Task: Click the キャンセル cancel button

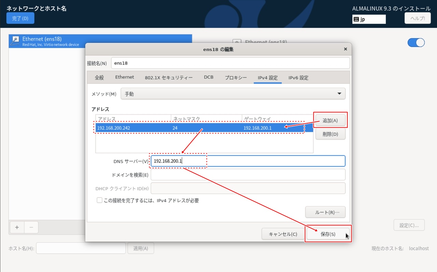Action: coord(283,234)
